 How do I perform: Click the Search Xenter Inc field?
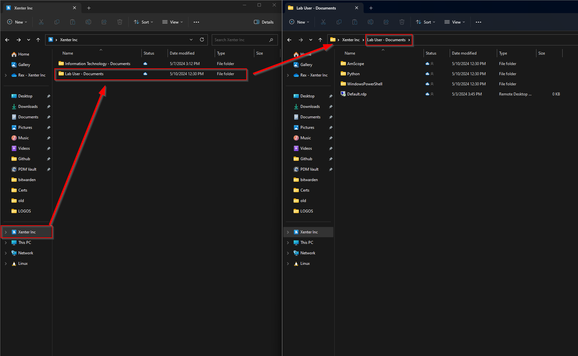241,40
